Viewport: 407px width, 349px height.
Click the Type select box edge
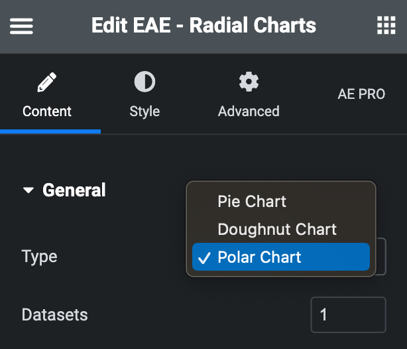pyautogui.click(x=381, y=257)
